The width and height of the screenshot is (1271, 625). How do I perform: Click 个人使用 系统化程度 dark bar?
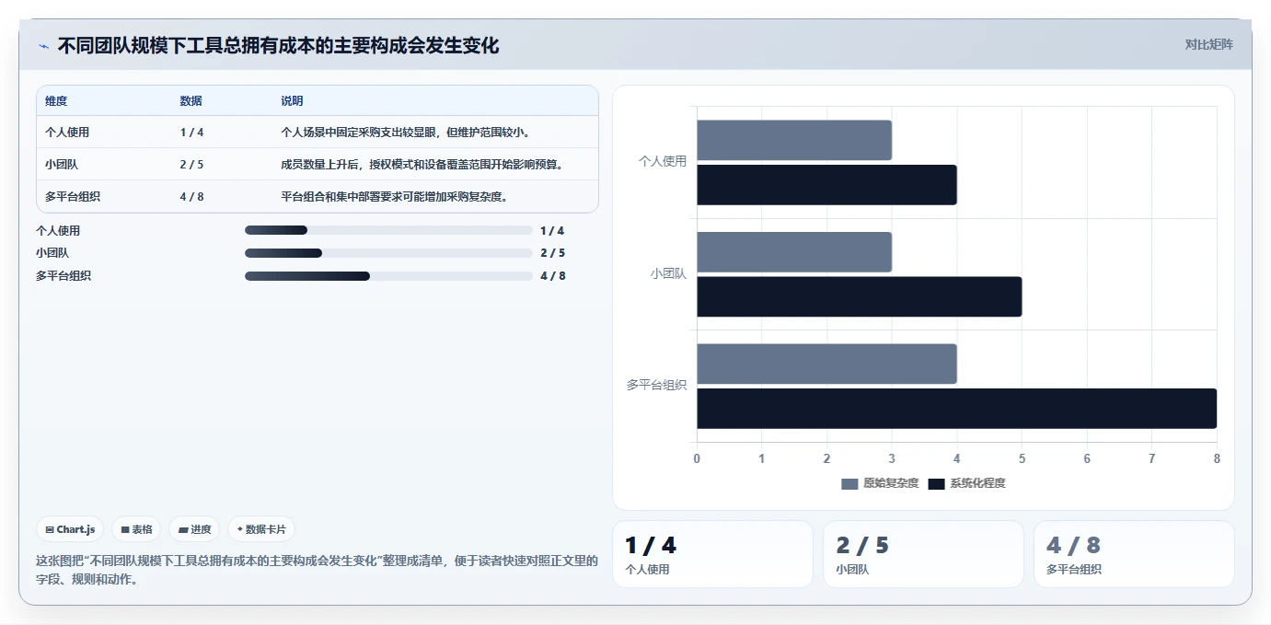coord(826,185)
